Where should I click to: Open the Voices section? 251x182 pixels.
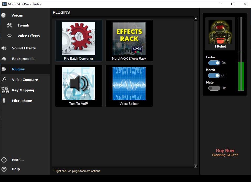17,15
